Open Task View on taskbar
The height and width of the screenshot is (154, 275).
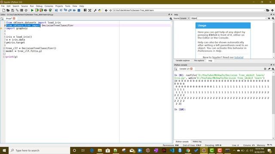pos(83,150)
